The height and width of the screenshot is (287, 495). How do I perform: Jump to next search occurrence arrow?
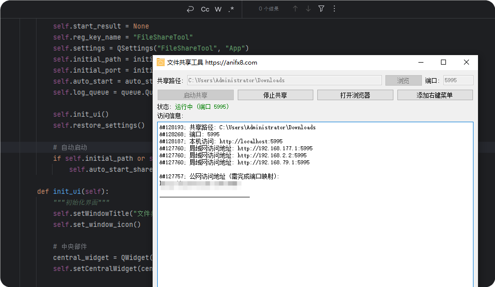308,9
